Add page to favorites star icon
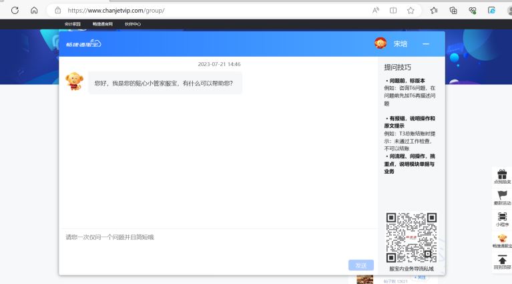Image resolution: width=512 pixels, height=284 pixels. [411, 10]
